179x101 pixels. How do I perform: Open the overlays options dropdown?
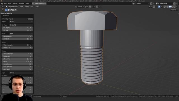pyautogui.click(x=162, y=7)
